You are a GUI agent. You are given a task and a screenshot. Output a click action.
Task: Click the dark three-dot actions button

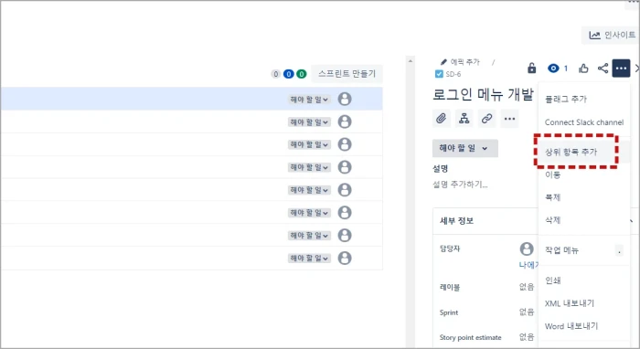pos(621,69)
